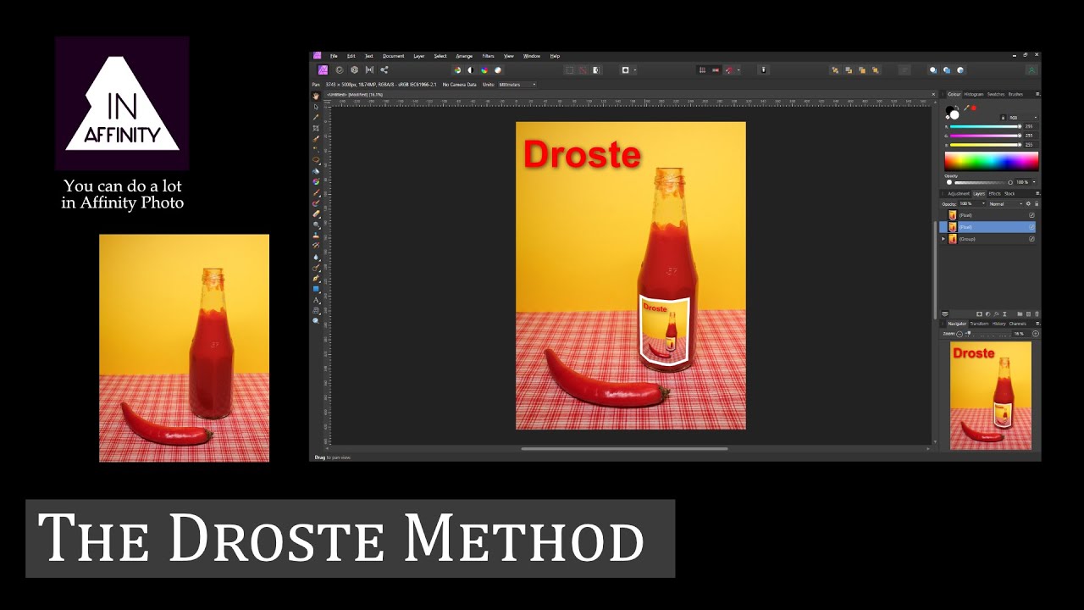Image resolution: width=1084 pixels, height=610 pixels.
Task: Switch to Develop Persona icon
Action: 354,70
